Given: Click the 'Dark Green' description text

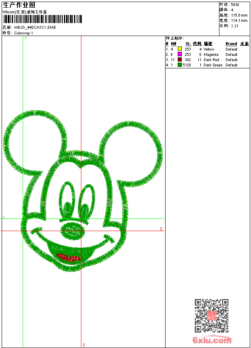Looking at the screenshot, I should tap(213, 65).
